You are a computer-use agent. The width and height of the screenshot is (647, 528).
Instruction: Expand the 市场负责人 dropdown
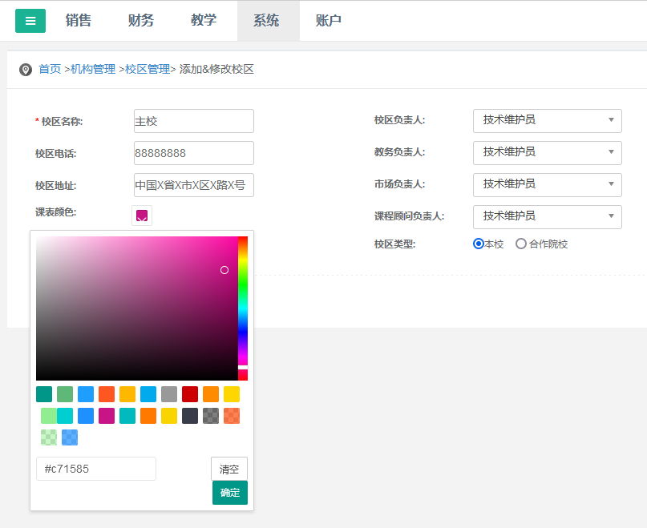coord(547,185)
